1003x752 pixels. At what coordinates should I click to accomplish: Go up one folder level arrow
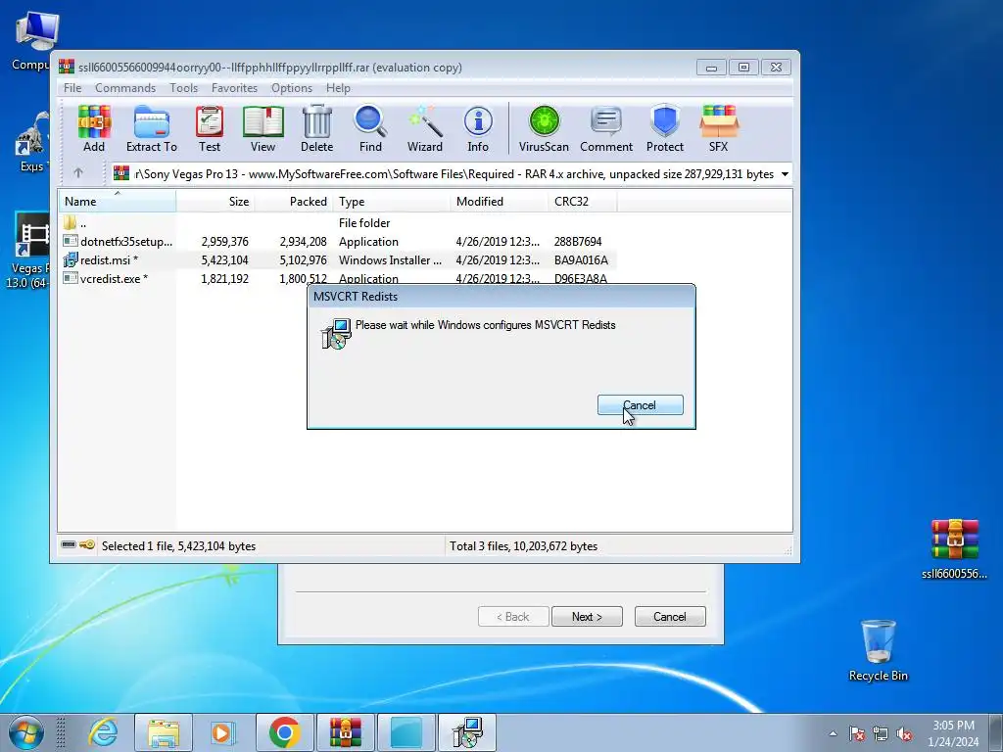point(78,172)
